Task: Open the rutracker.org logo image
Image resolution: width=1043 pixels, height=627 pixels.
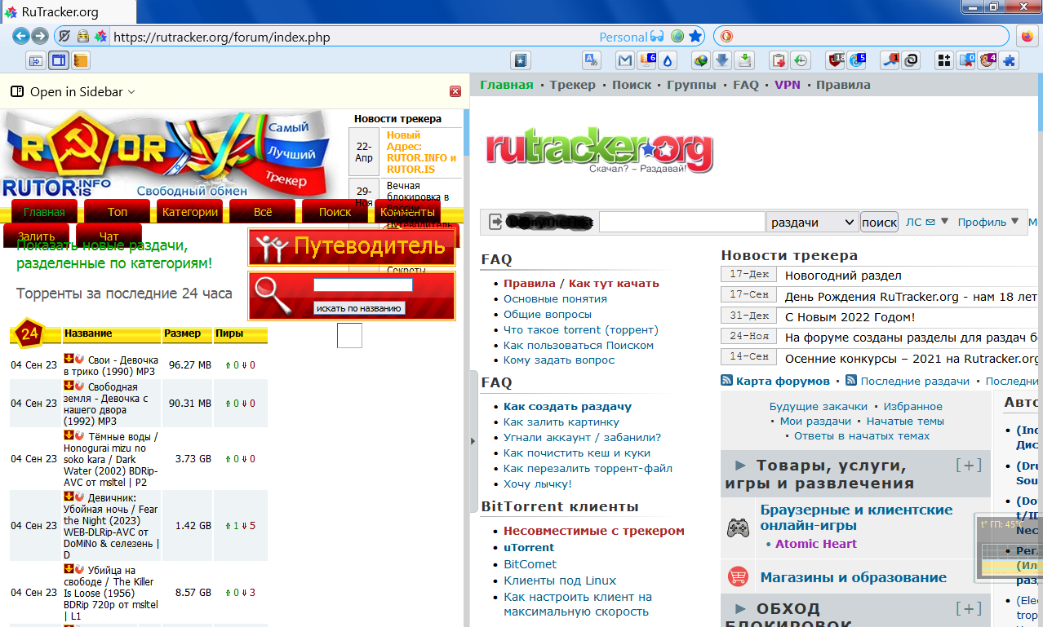Action: 599,152
